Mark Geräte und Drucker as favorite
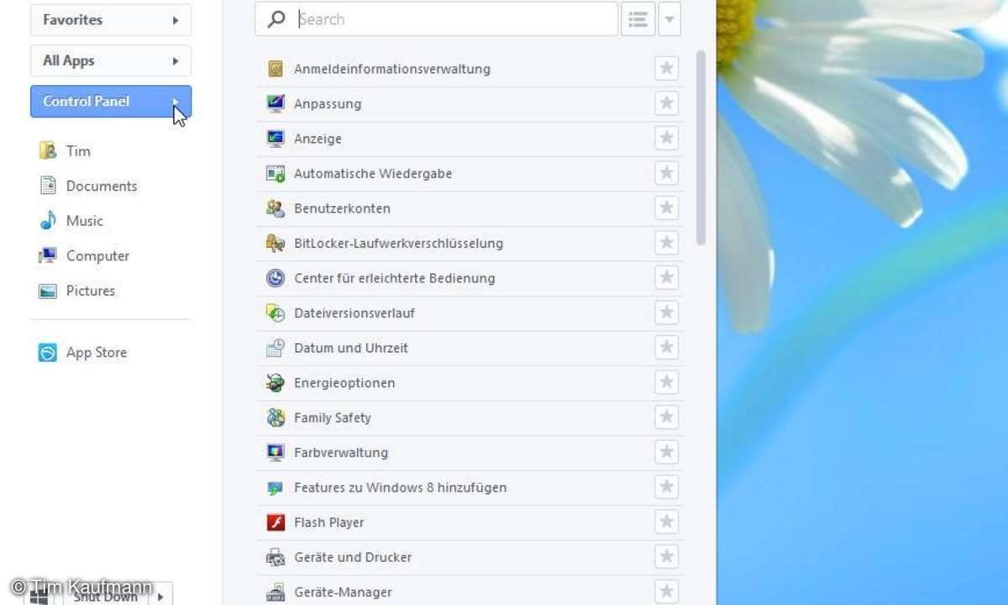The height and width of the screenshot is (605, 1008). (x=667, y=557)
